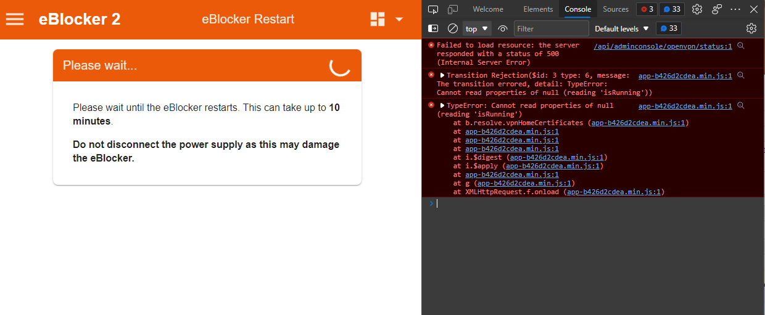765x315 pixels.
Task: Focus the console Filter field
Action: 552,28
